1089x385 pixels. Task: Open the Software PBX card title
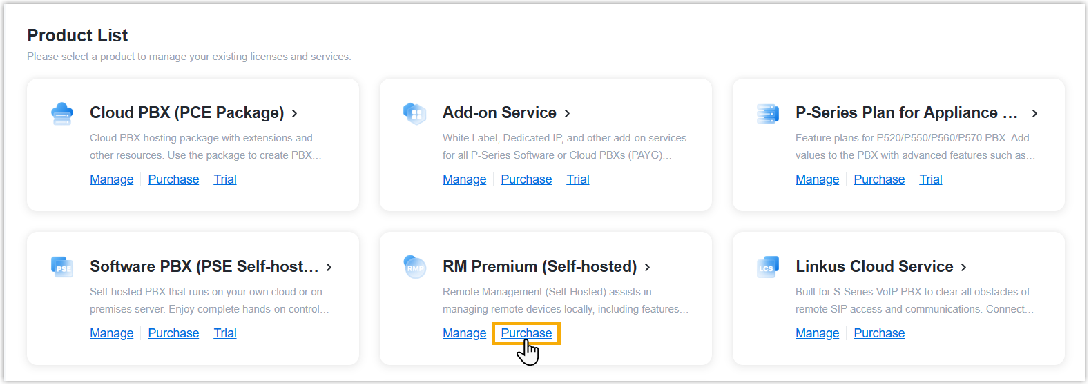[x=204, y=267]
